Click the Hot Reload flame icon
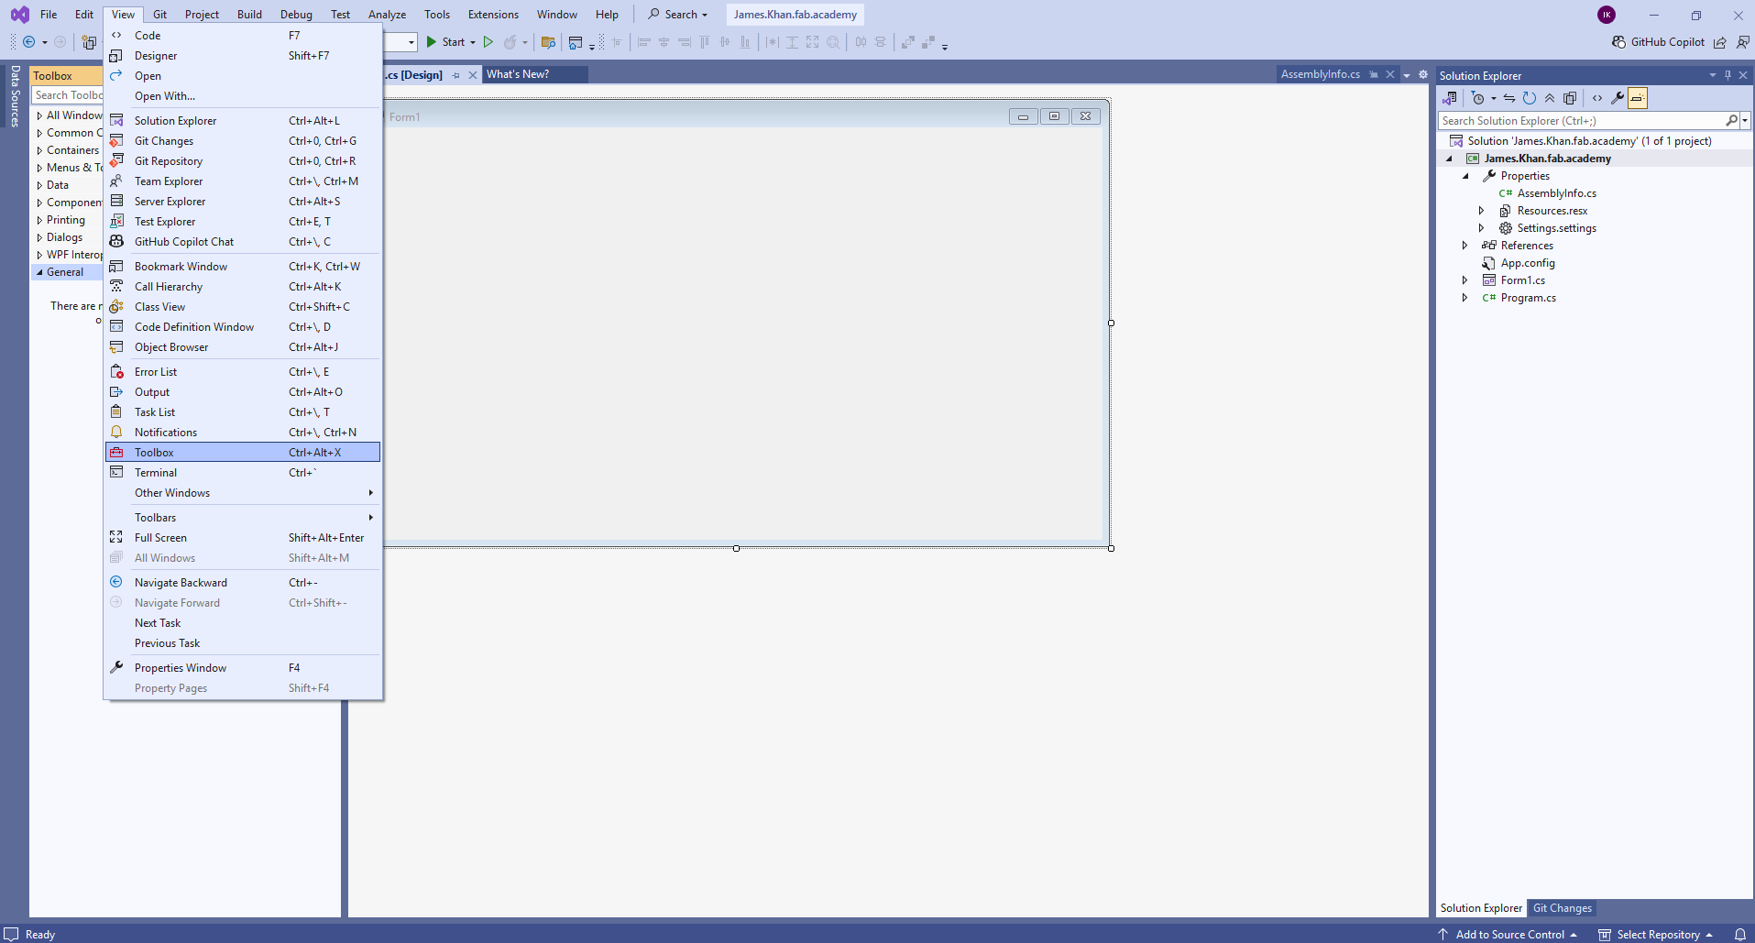This screenshot has height=943, width=1755. tap(510, 42)
